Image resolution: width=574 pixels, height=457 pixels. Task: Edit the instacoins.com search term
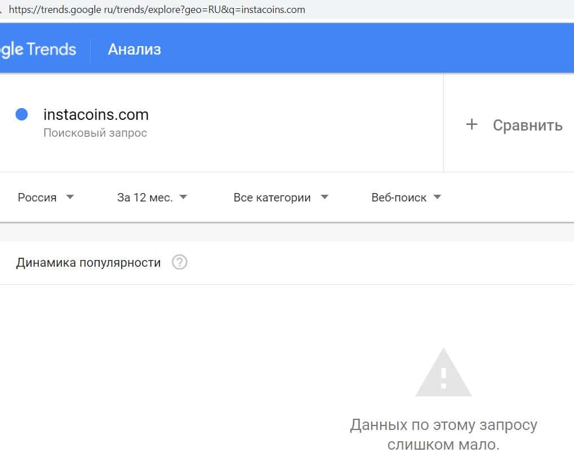(96, 115)
